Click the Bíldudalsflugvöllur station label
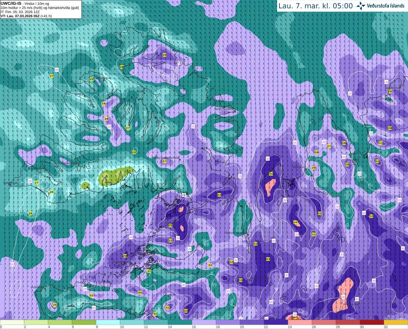This screenshot has width=408, height=329. (66, 163)
